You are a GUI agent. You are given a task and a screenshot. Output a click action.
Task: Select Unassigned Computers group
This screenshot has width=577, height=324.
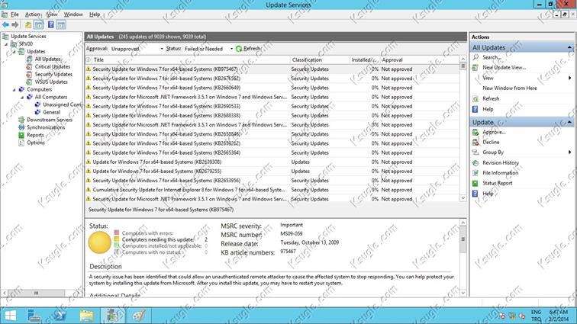tap(62, 104)
